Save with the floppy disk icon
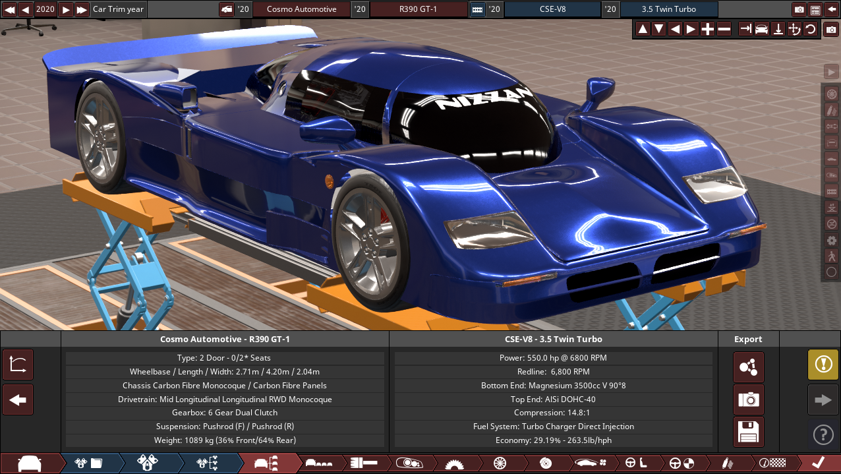Image resolution: width=841 pixels, height=474 pixels. tap(749, 432)
